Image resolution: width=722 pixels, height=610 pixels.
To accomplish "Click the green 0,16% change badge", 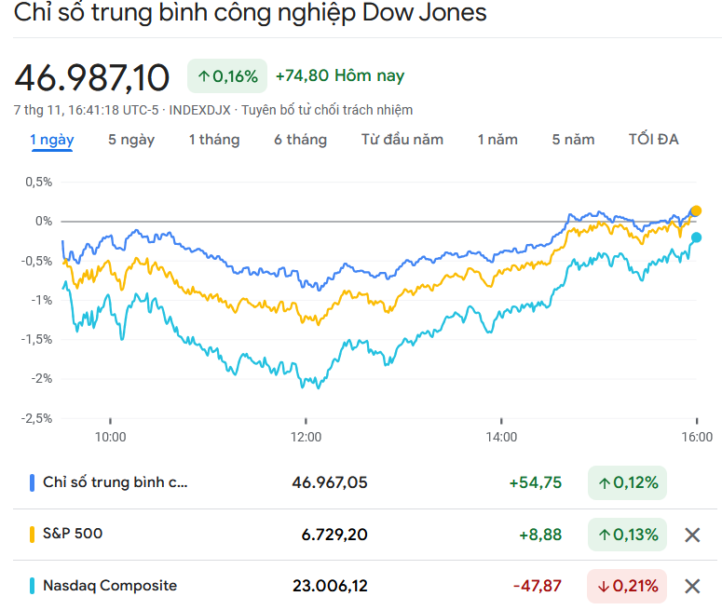I will 227,76.
